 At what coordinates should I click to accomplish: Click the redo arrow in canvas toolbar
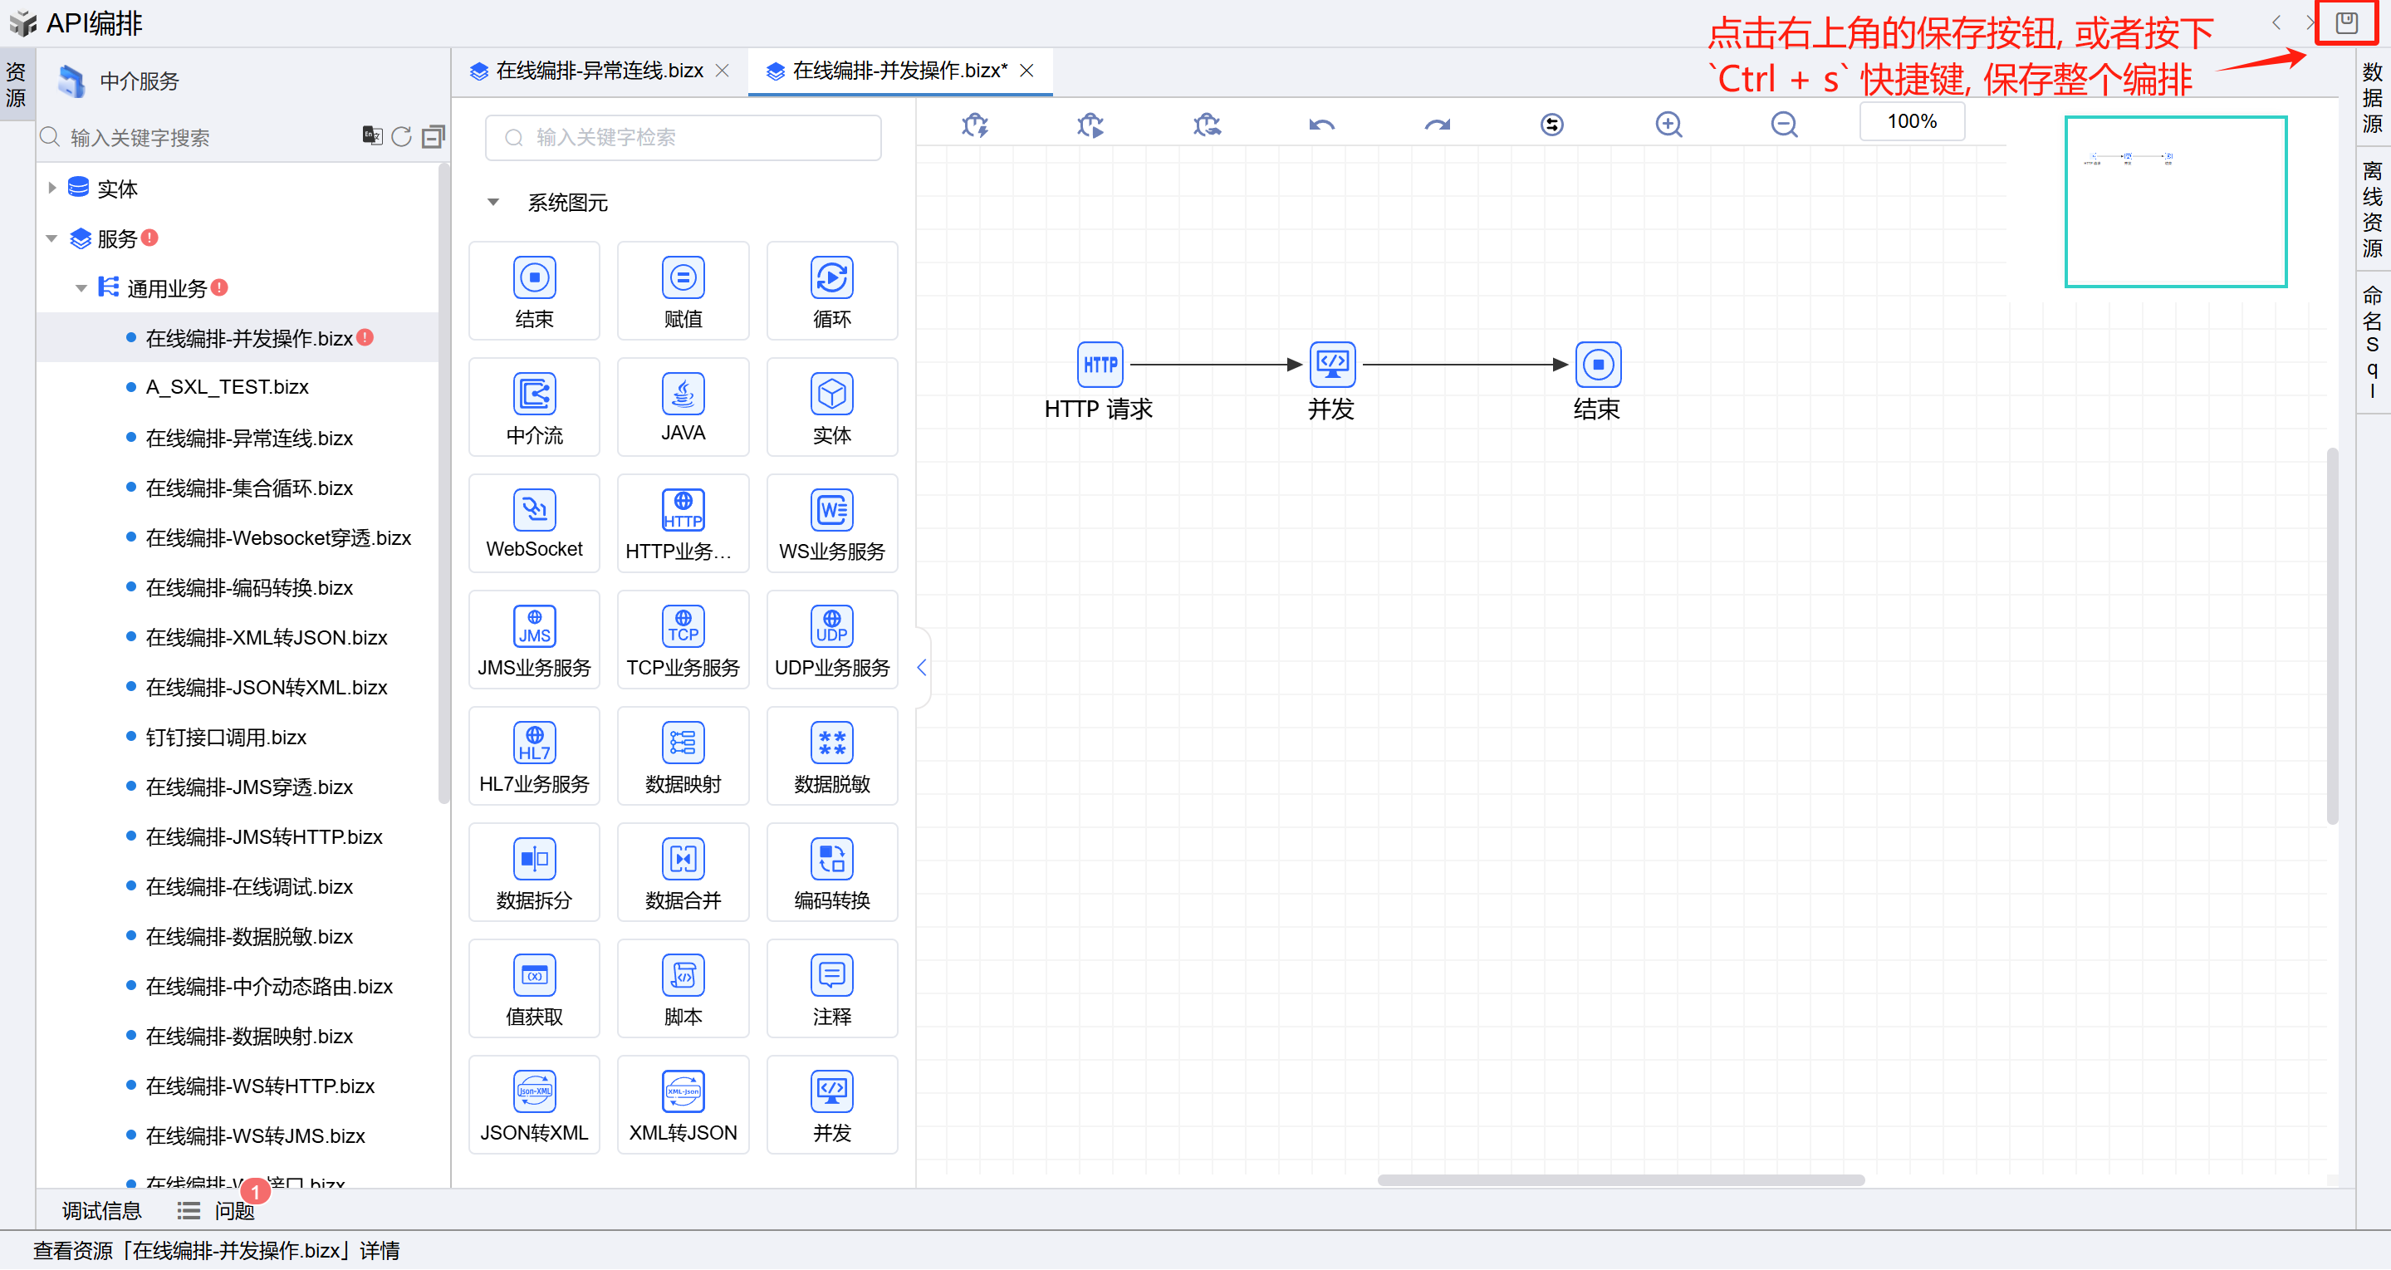(1436, 125)
